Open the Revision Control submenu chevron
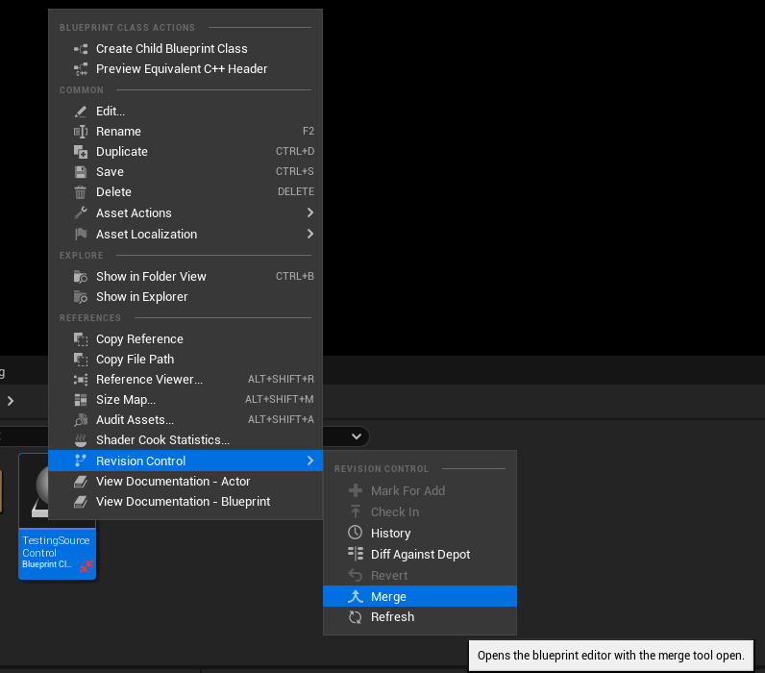 pyautogui.click(x=309, y=461)
